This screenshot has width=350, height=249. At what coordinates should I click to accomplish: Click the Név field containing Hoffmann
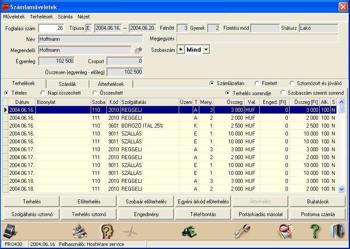pyautogui.click(x=90, y=39)
